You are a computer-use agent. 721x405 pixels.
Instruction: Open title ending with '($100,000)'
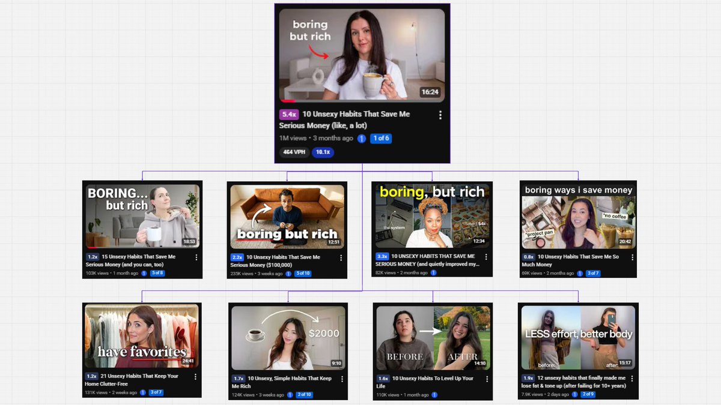coord(276,261)
